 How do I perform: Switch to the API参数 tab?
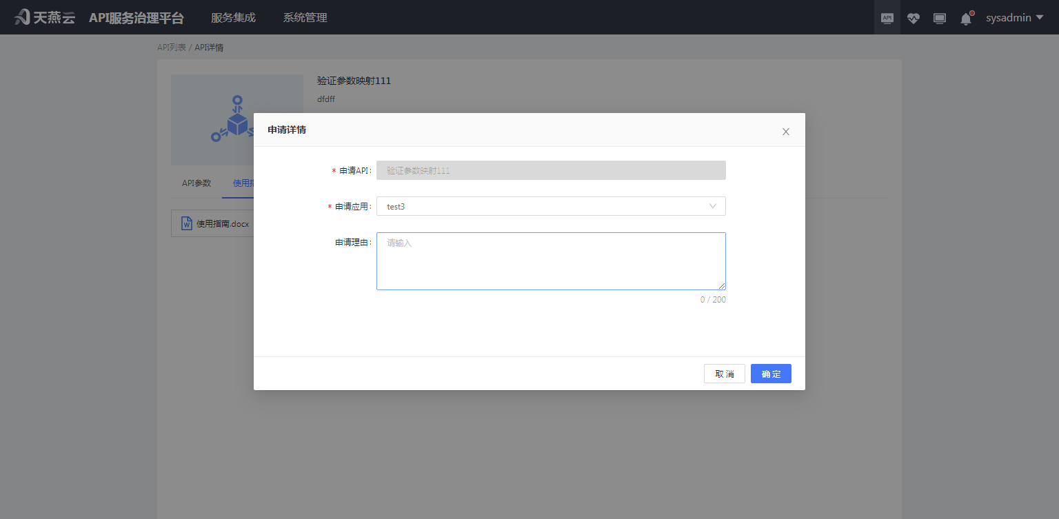tap(196, 183)
